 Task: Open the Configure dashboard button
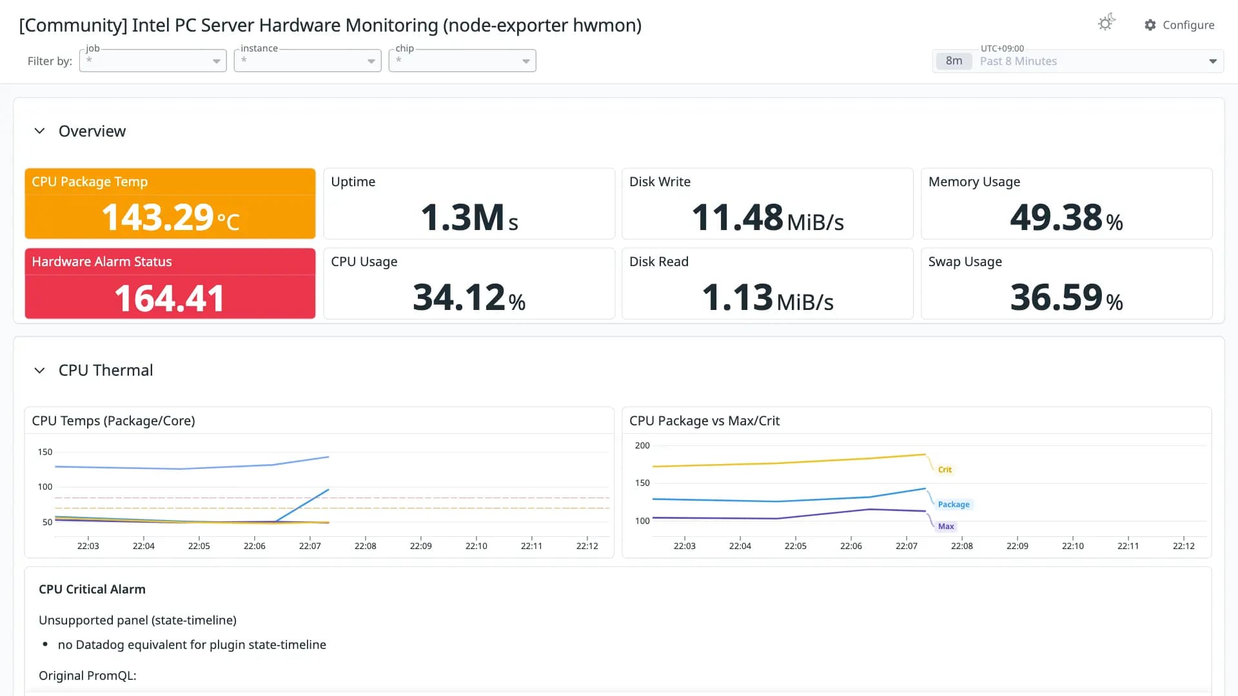[1179, 25]
